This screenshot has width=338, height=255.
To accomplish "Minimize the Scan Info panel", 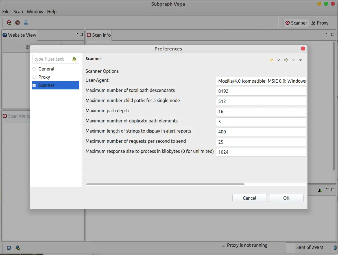I will (328, 34).
